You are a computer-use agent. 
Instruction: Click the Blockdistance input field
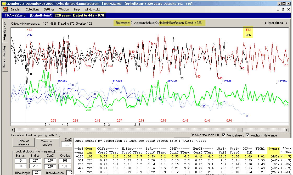(x=70, y=173)
